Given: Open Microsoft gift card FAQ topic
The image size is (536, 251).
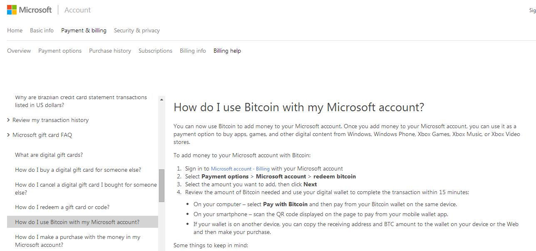Looking at the screenshot, I should click(x=42, y=135).
